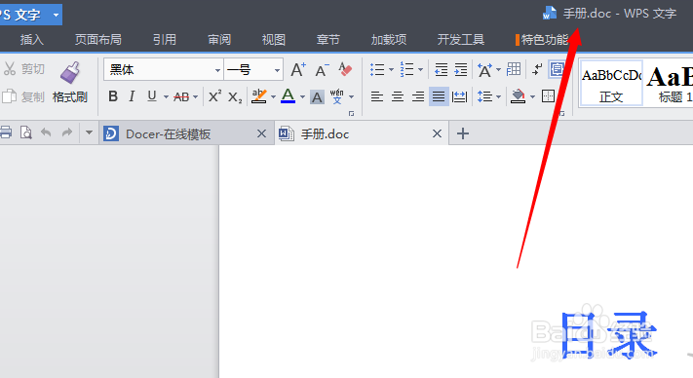Click paragraph shading paint bucket
The width and height of the screenshot is (693, 378).
point(518,96)
